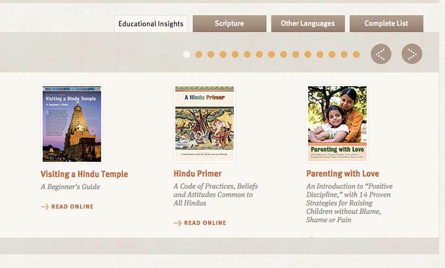Open Visiting a Hindu Temple cover thumbnail
This screenshot has height=268, width=445.
[72, 124]
